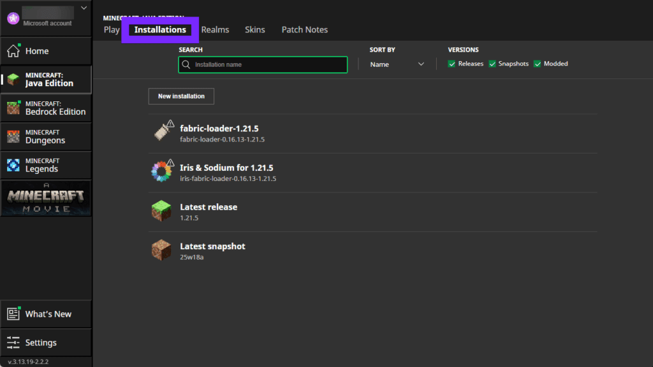Click version text fabric-loader-0.16.13-1.21.5

pyautogui.click(x=223, y=140)
